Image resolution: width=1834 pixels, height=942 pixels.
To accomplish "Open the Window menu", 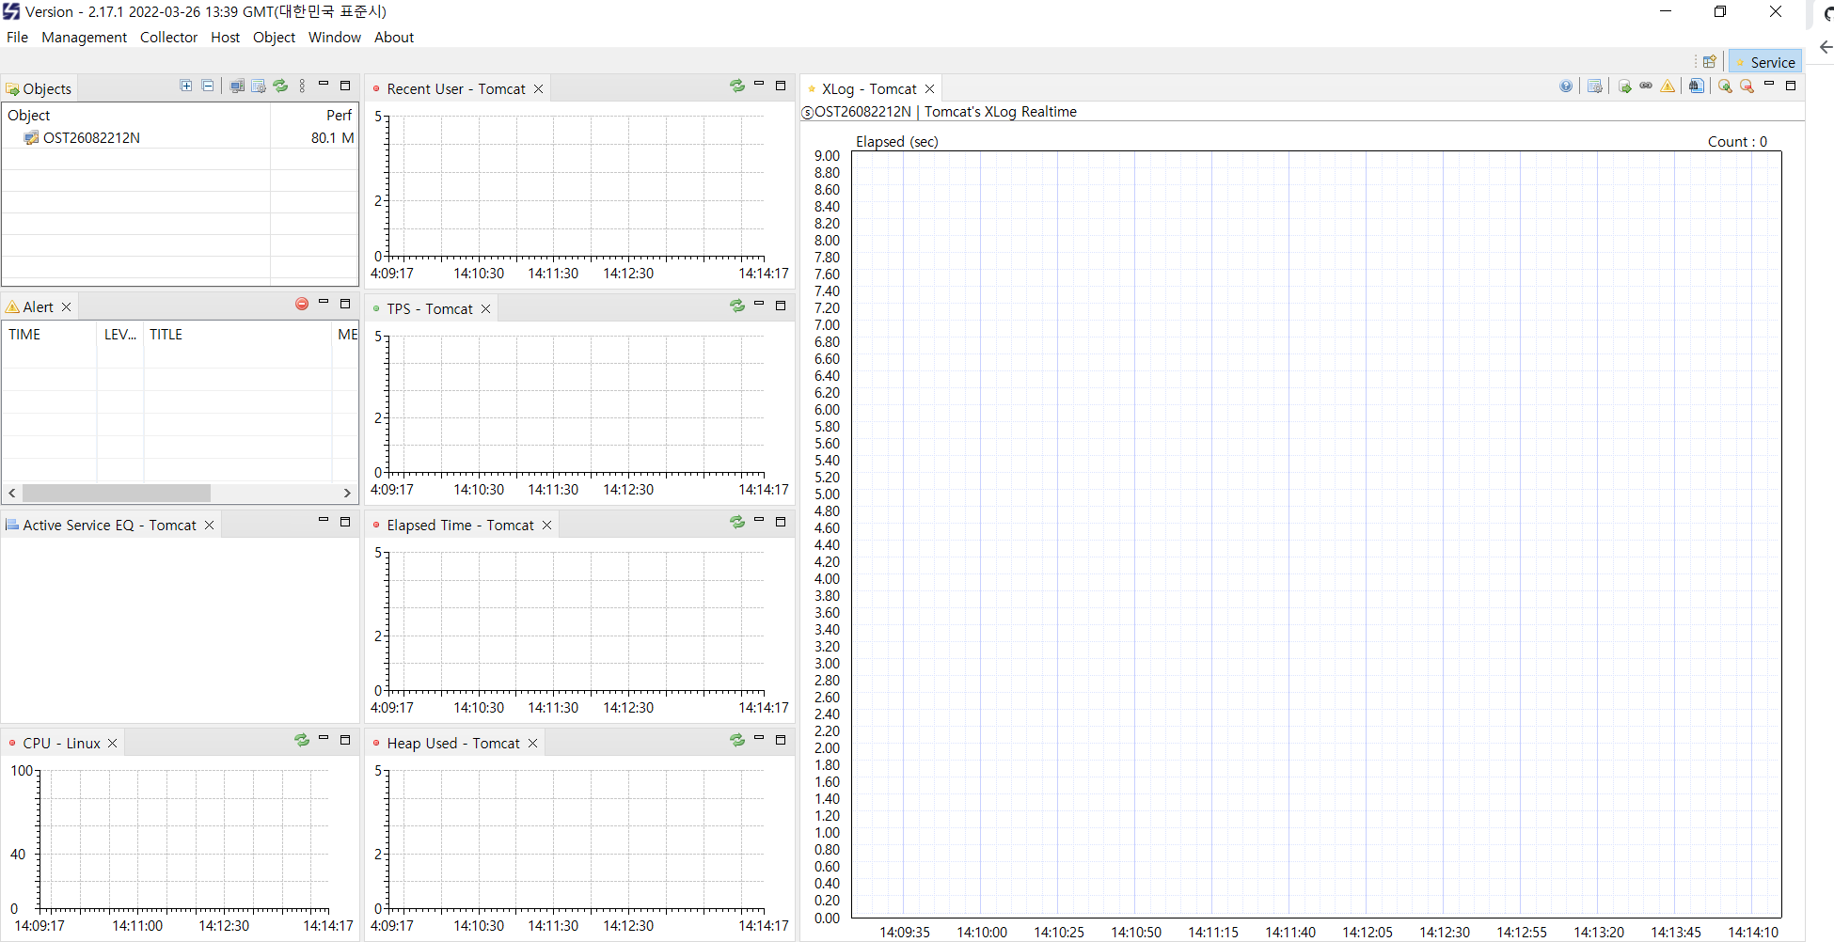I will point(335,38).
